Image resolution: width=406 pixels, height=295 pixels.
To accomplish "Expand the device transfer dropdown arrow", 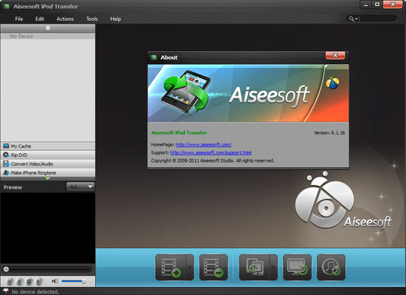I will (273, 268).
